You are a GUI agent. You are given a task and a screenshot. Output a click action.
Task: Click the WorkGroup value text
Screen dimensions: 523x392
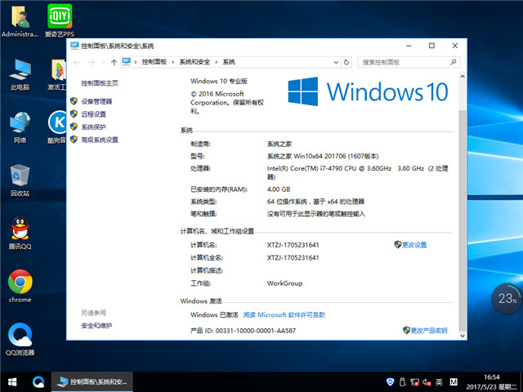[284, 283]
